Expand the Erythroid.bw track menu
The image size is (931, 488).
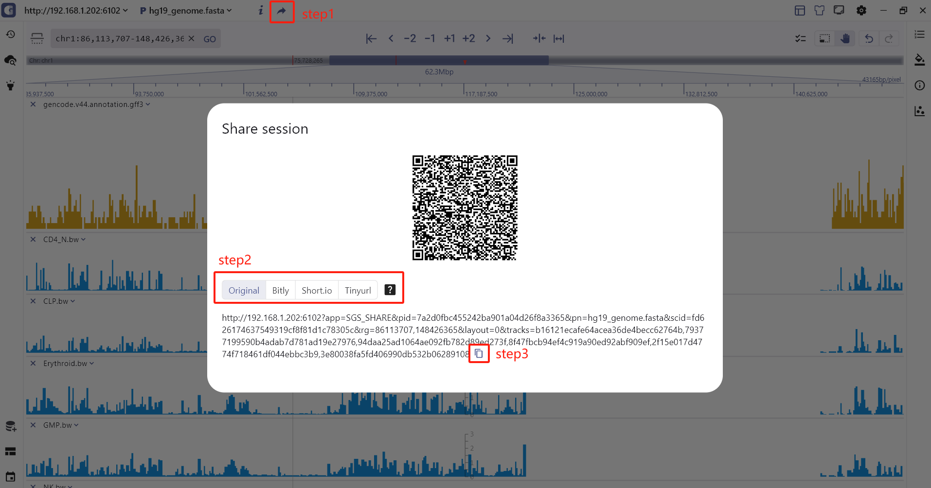92,364
